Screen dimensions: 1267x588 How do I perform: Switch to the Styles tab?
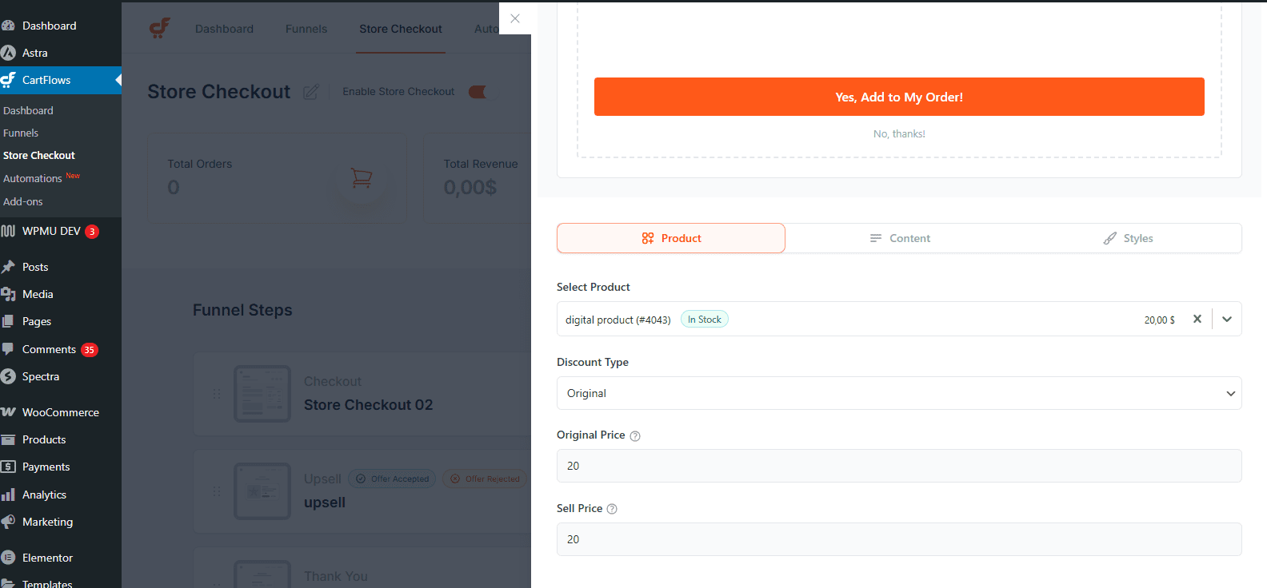pyautogui.click(x=1128, y=238)
